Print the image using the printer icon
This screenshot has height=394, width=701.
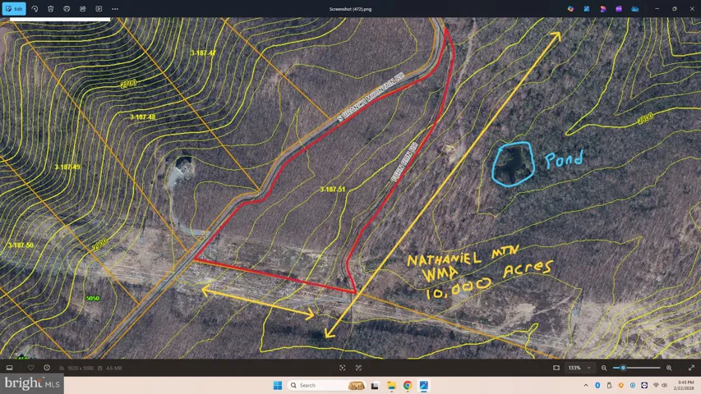(67, 9)
